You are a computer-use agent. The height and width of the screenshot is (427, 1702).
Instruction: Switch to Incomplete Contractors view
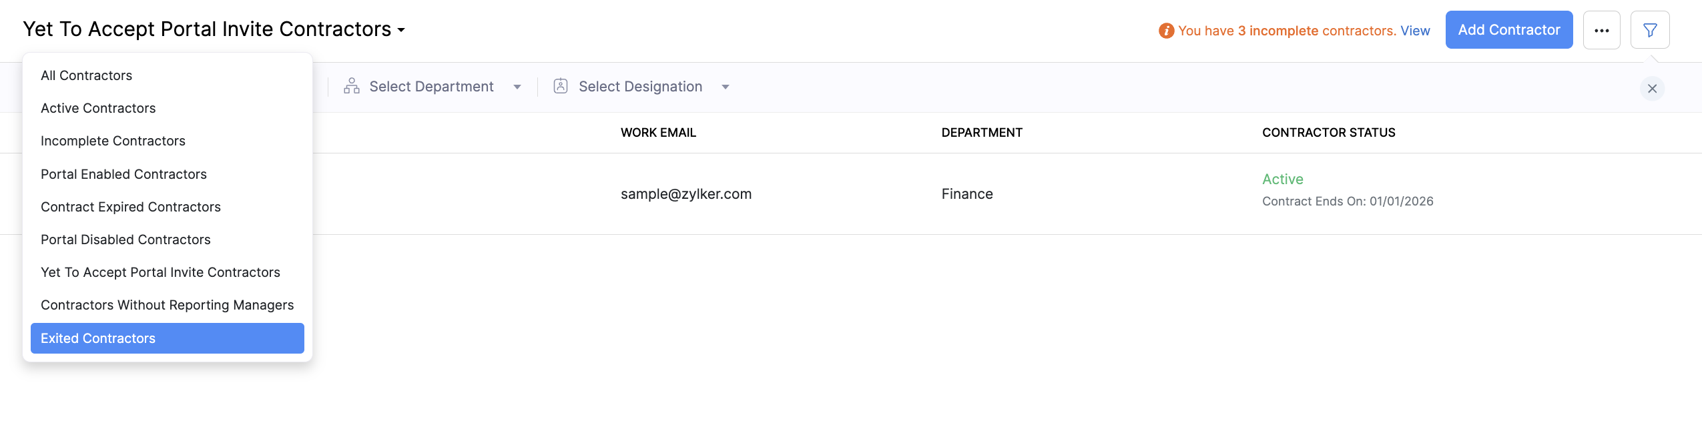click(113, 141)
